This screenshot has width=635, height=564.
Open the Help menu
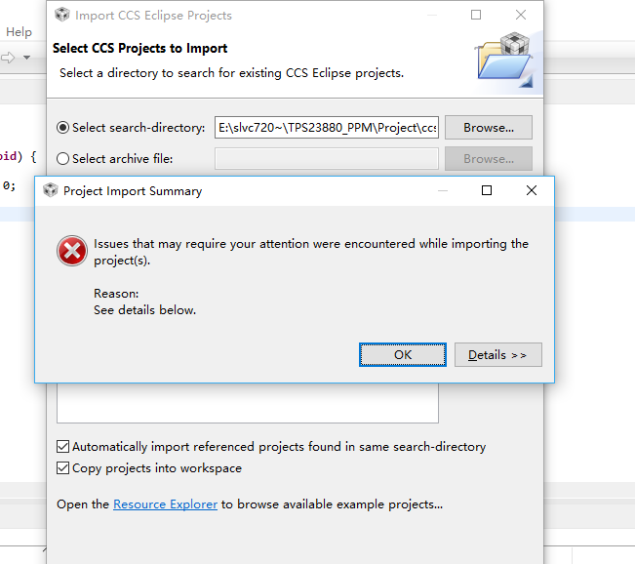pyautogui.click(x=19, y=31)
